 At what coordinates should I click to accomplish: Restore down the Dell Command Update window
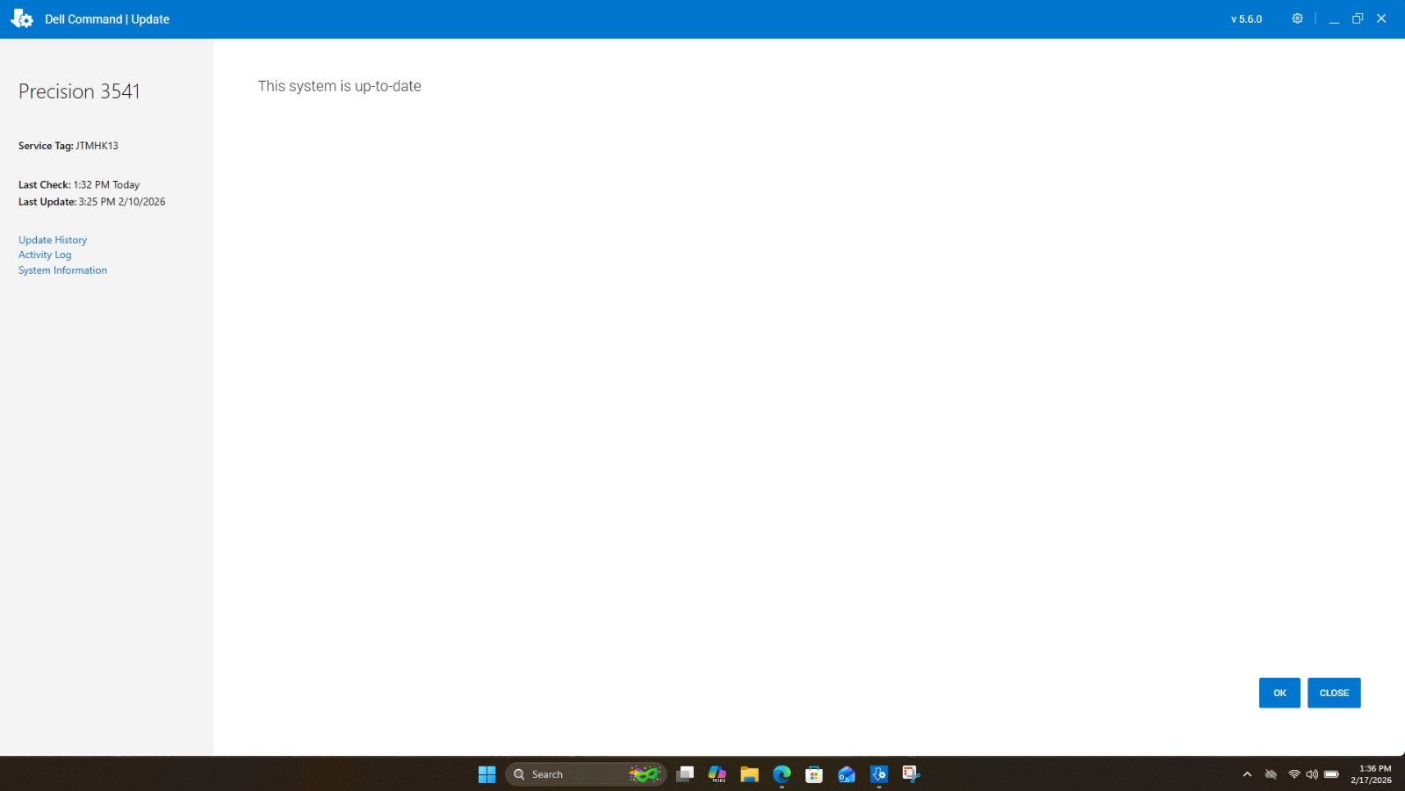pyautogui.click(x=1358, y=18)
